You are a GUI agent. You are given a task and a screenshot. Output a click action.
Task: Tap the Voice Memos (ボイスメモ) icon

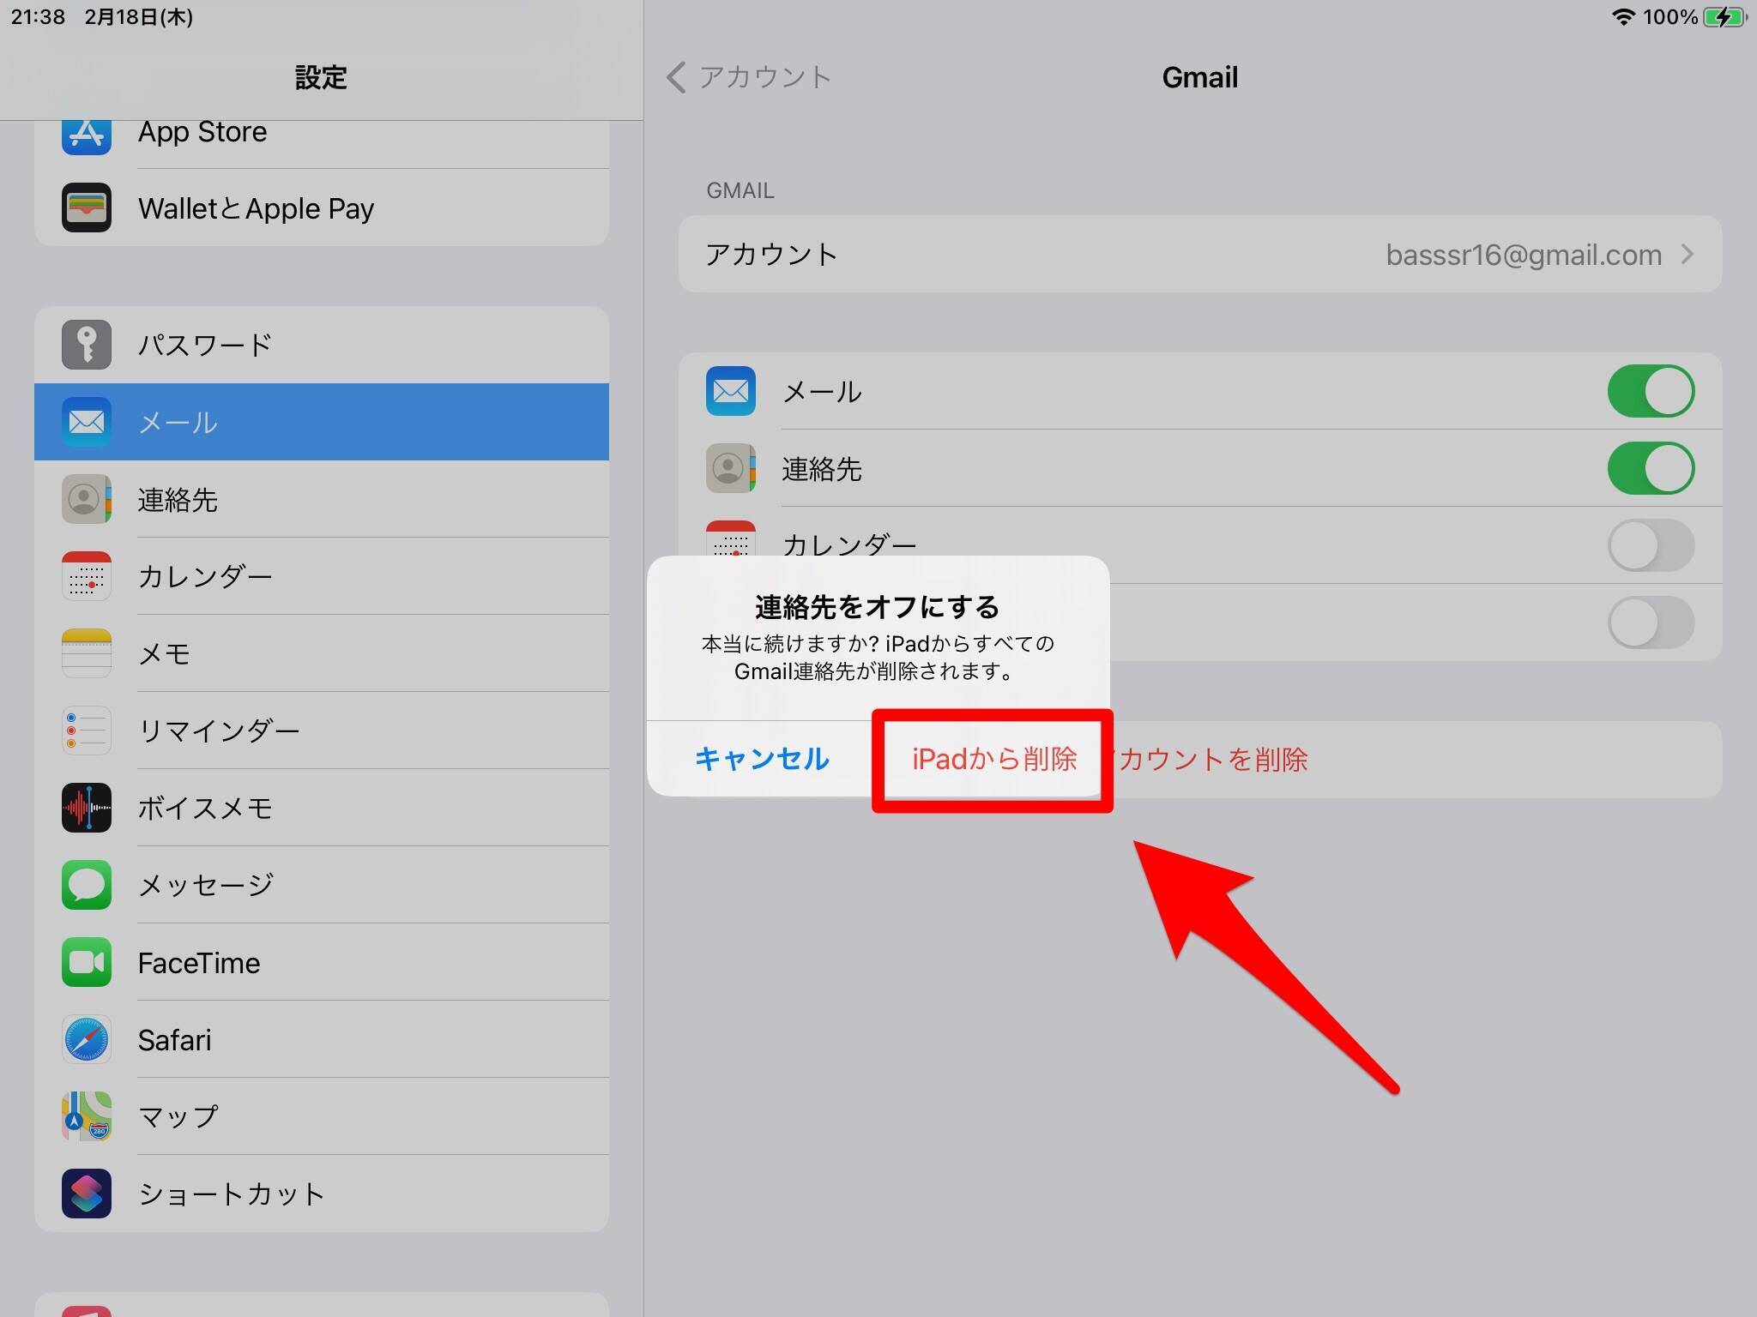(x=87, y=808)
